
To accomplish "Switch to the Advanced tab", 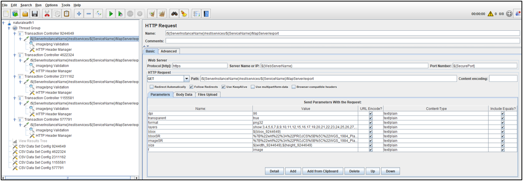I will coord(169,51).
